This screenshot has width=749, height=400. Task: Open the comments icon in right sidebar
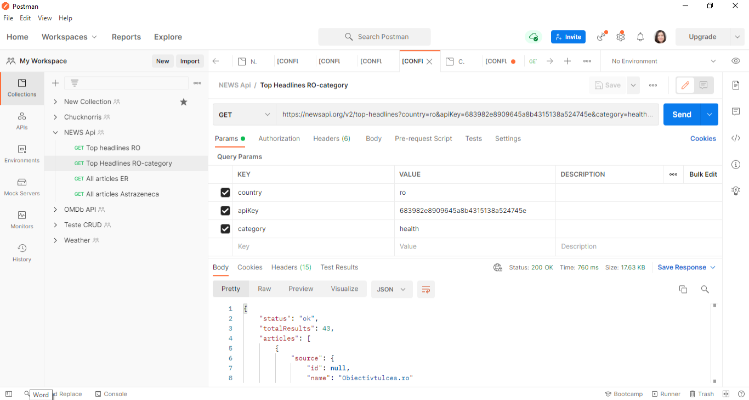coord(736,111)
